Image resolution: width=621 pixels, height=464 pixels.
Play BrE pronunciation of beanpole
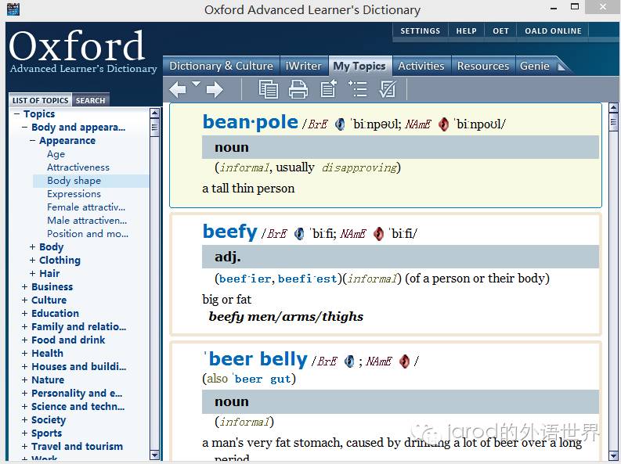(340, 124)
